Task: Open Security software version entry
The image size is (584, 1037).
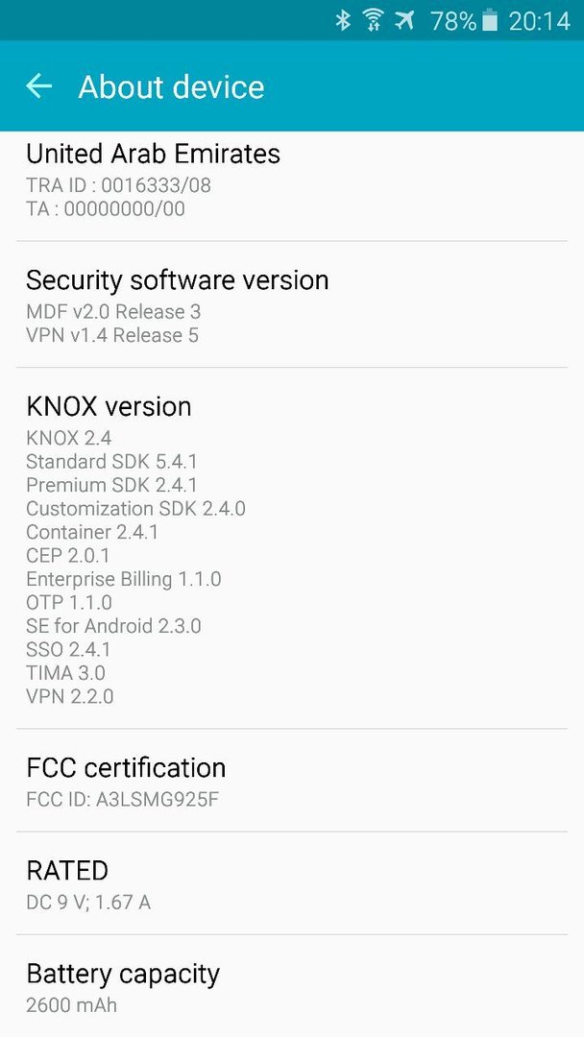Action: tap(292, 304)
